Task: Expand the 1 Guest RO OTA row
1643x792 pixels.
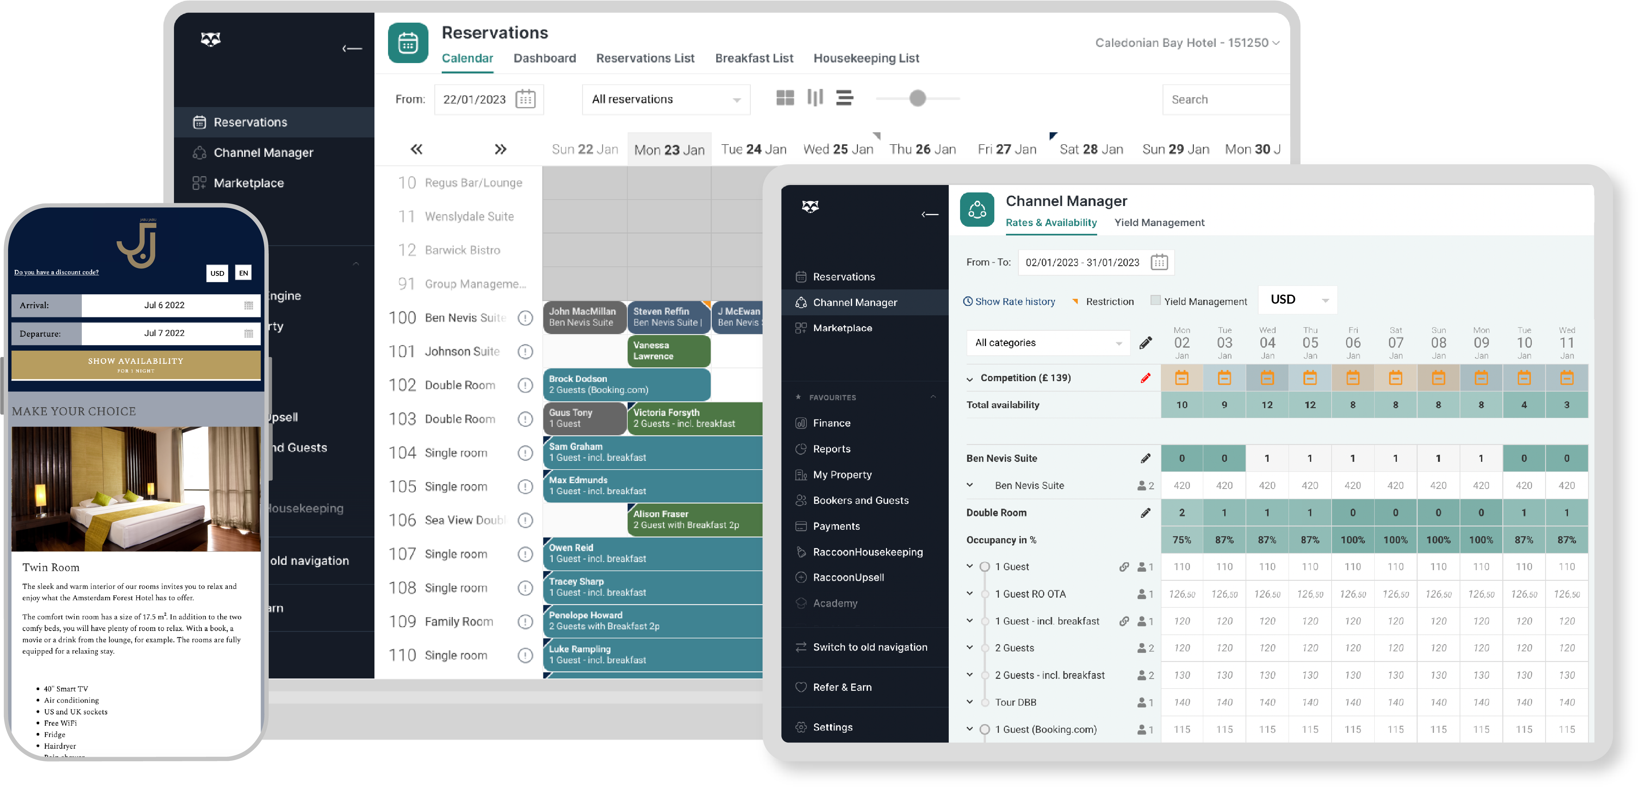Action: 969,594
